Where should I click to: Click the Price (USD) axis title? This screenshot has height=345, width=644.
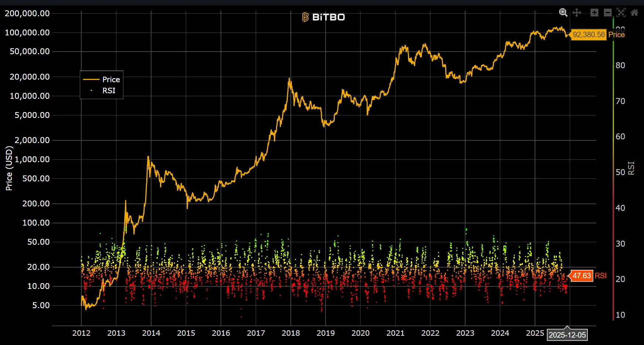point(9,168)
